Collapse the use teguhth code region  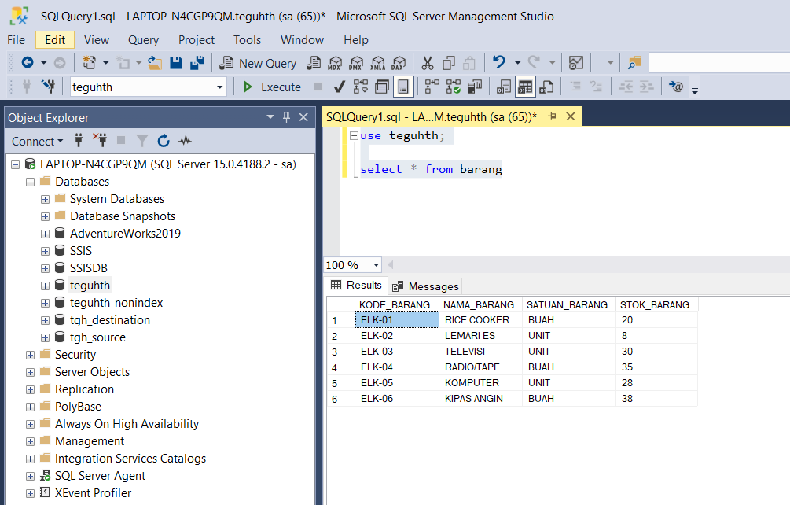[354, 135]
